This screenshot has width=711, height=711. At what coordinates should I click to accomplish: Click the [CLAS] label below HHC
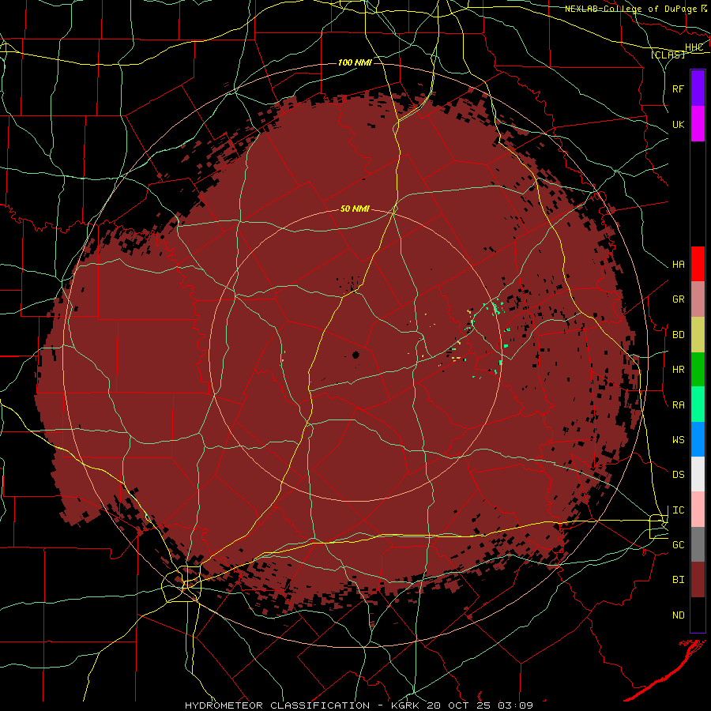(668, 55)
